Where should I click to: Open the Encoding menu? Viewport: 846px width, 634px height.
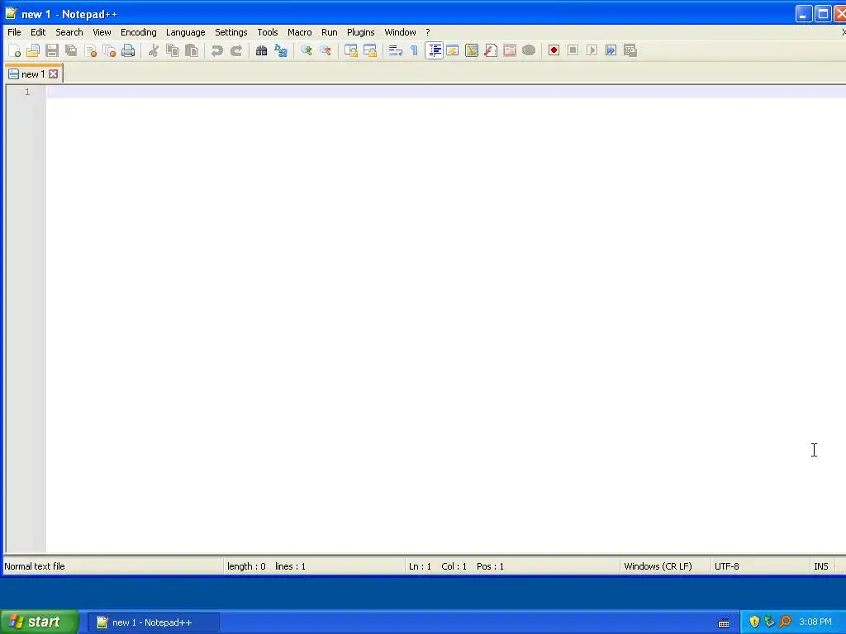(138, 32)
